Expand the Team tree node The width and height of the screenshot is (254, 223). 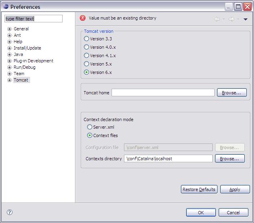9,74
